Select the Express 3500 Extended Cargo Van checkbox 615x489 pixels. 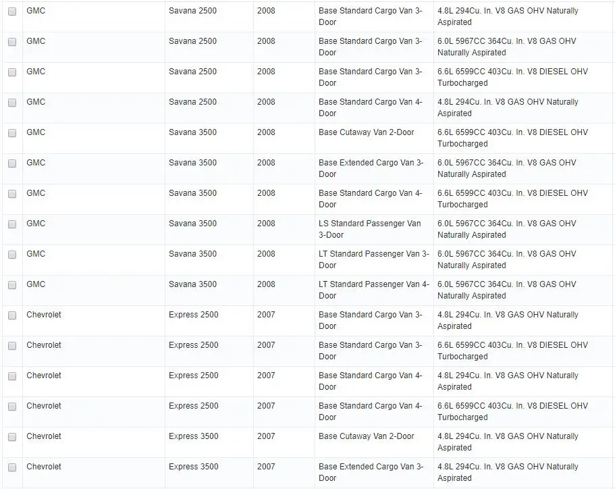click(12, 467)
